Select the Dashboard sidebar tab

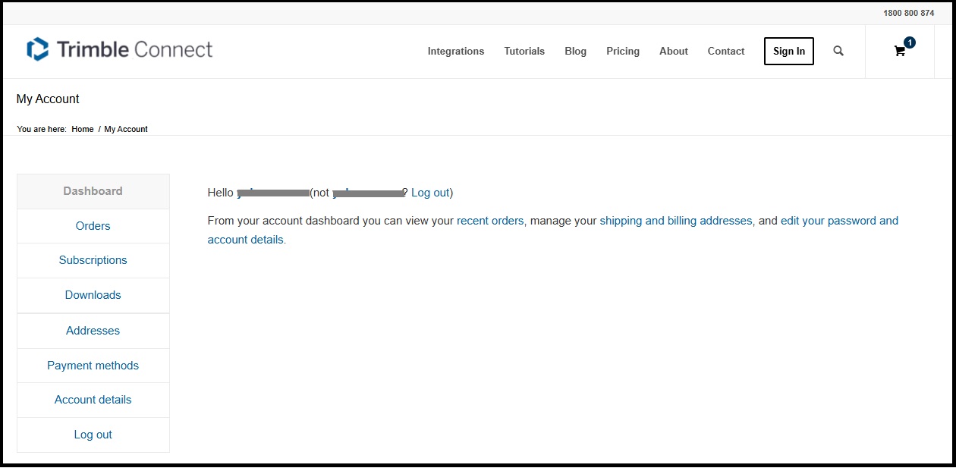coord(93,191)
